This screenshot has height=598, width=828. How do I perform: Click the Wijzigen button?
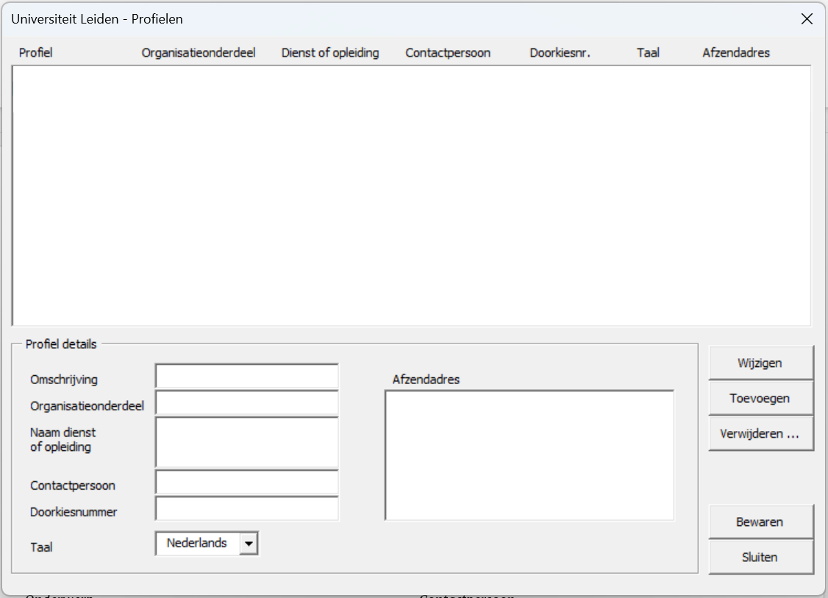pyautogui.click(x=760, y=363)
